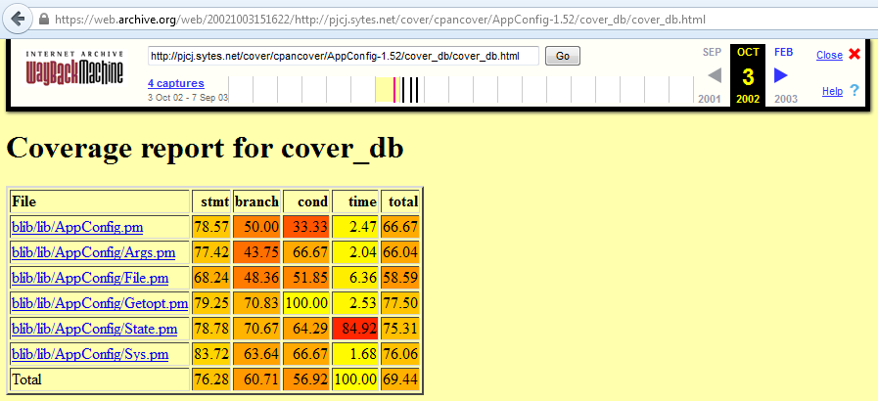
Task: Go to previous capture with gray arrow
Action: click(x=715, y=75)
